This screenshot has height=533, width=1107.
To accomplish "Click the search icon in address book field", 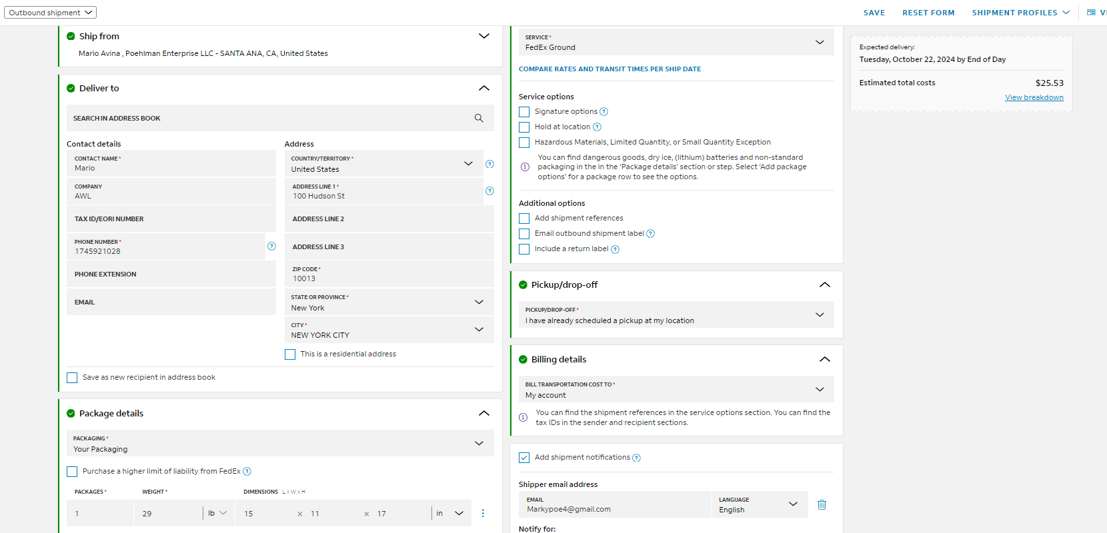I will point(479,118).
